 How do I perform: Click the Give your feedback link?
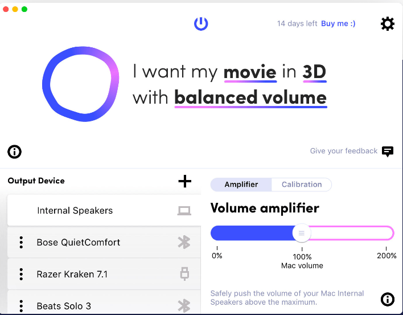pyautogui.click(x=343, y=151)
